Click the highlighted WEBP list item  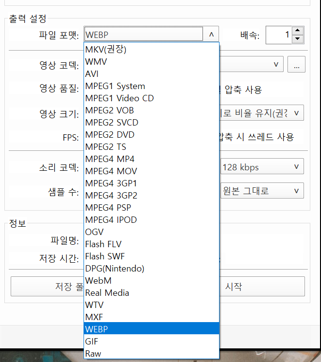[152, 329]
